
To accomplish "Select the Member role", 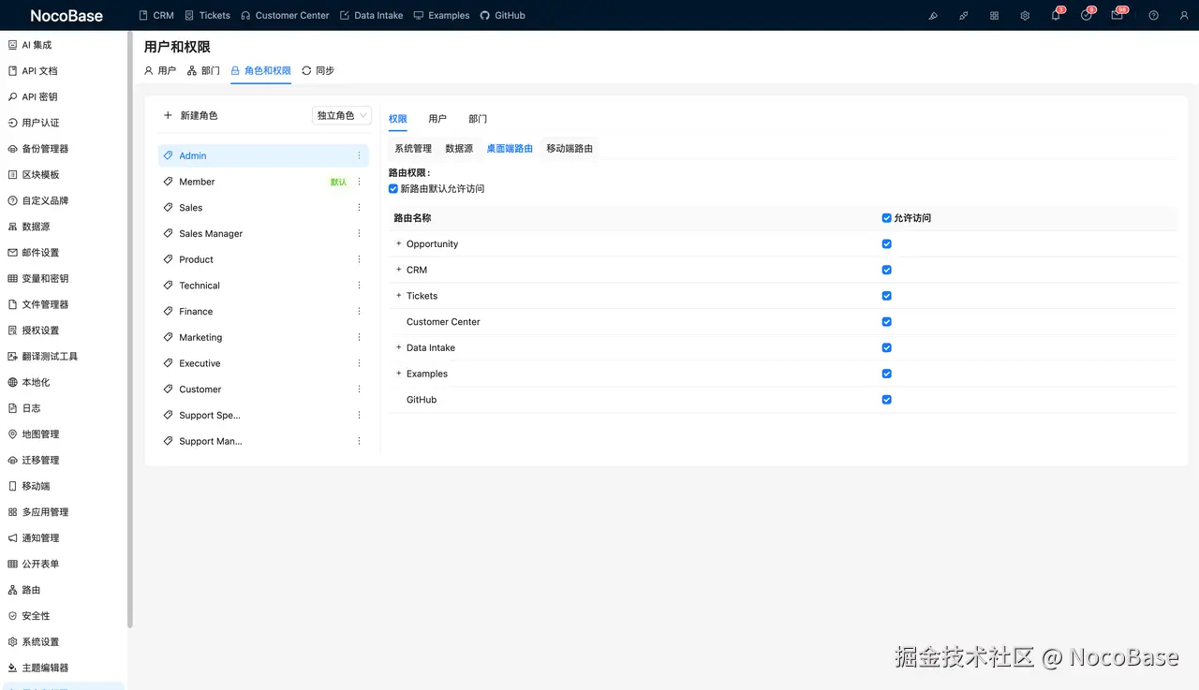I will tap(263, 182).
